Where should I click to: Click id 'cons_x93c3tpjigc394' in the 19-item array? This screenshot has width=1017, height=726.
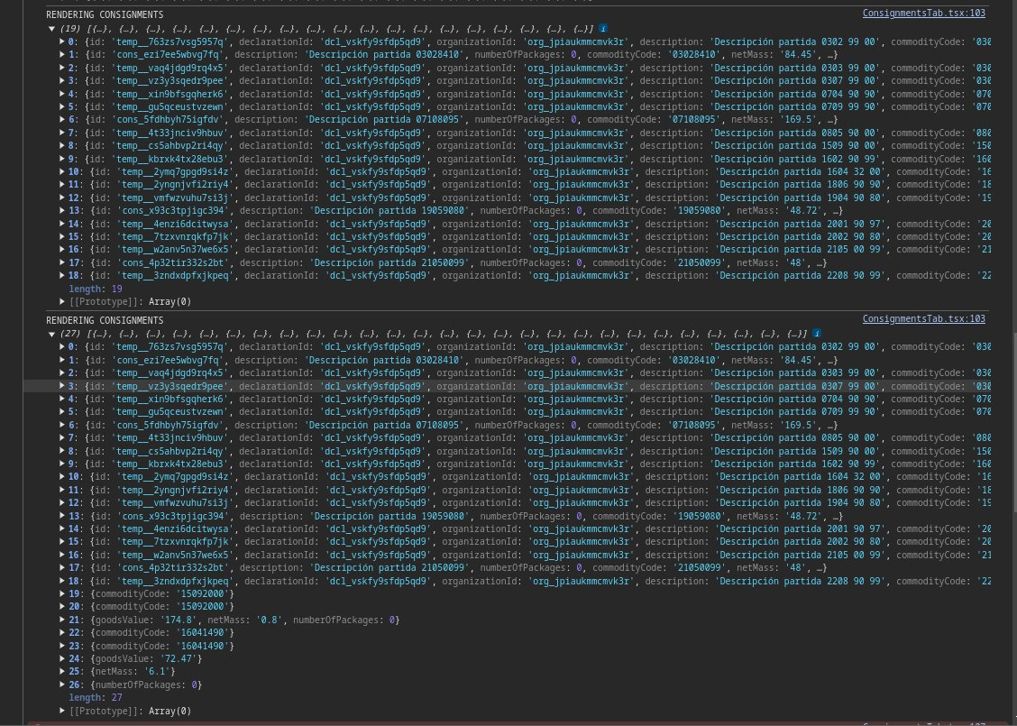(170, 211)
